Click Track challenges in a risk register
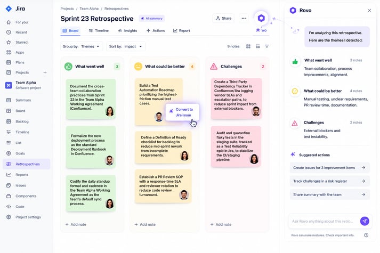Screen dimensions: 380x253 [329, 181]
